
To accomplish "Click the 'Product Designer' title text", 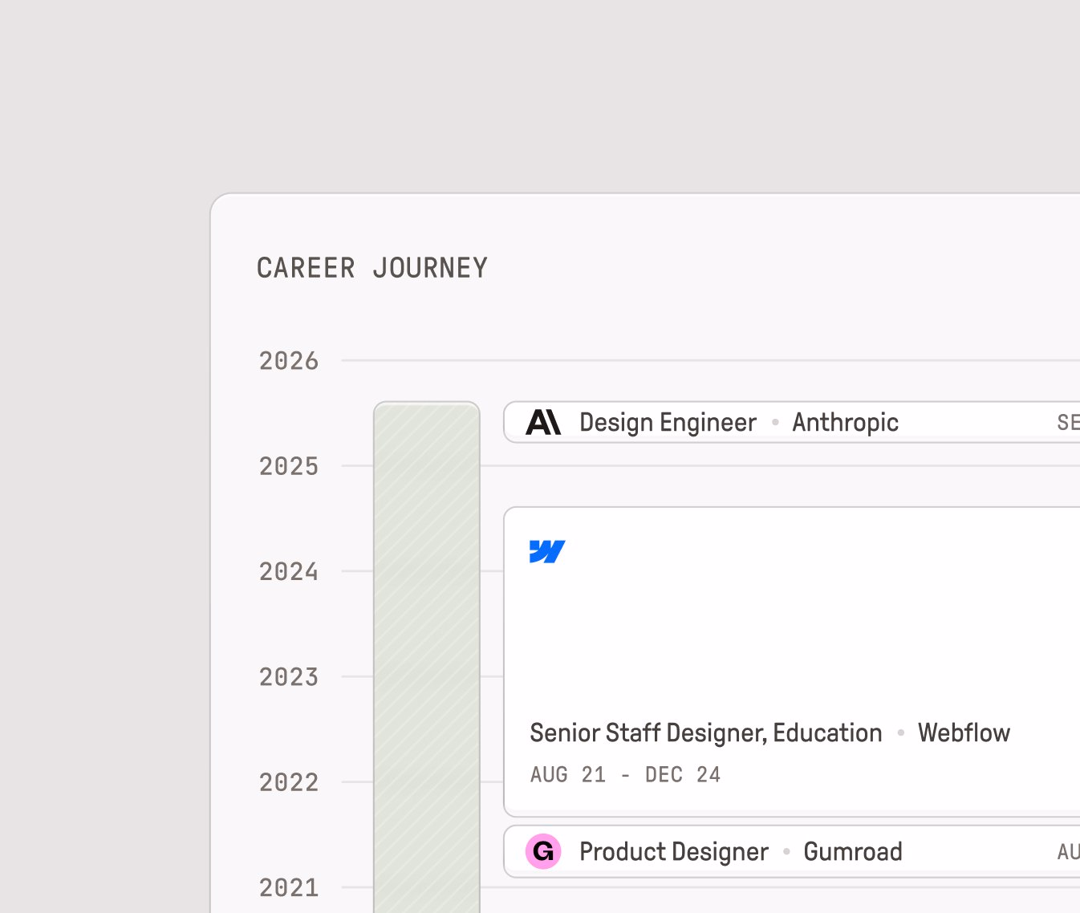I will click(674, 852).
